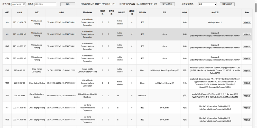Open 详情轨迹 for IP 220.181.108.166

(x=247, y=120)
